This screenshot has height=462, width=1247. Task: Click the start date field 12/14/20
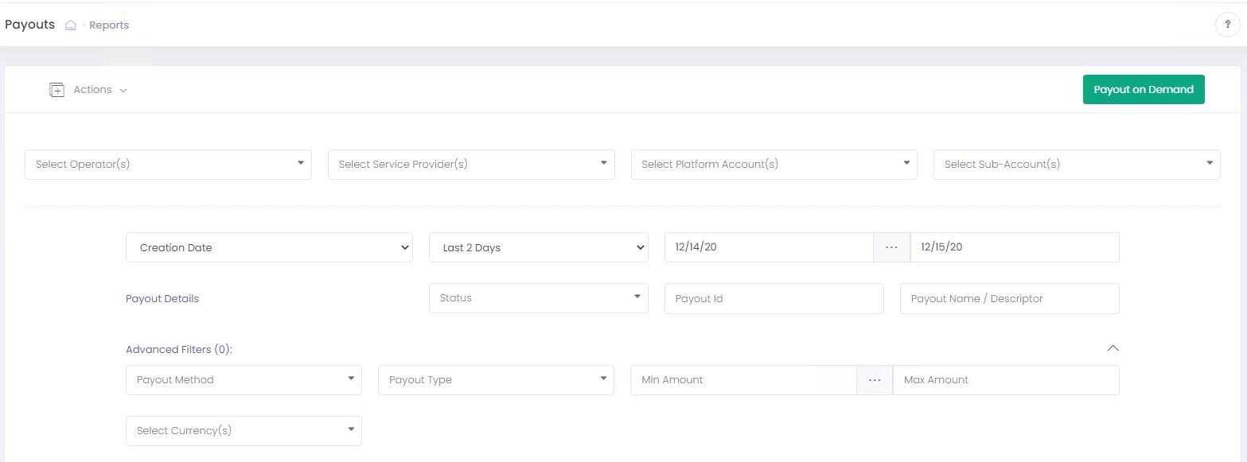tap(769, 247)
